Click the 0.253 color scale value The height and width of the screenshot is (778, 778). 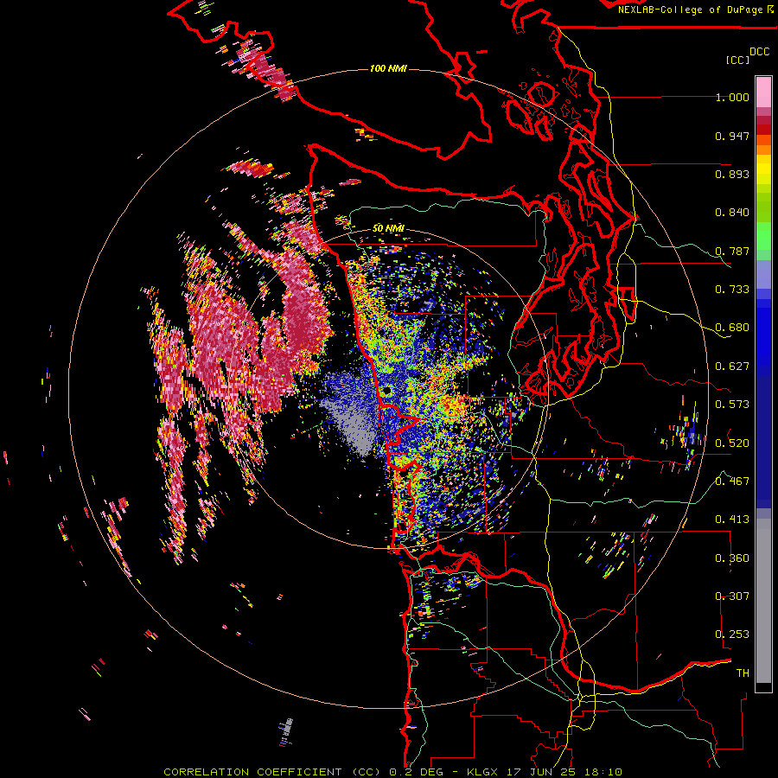click(732, 635)
